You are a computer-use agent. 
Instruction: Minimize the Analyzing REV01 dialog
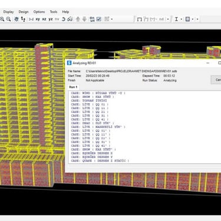coord(208,63)
